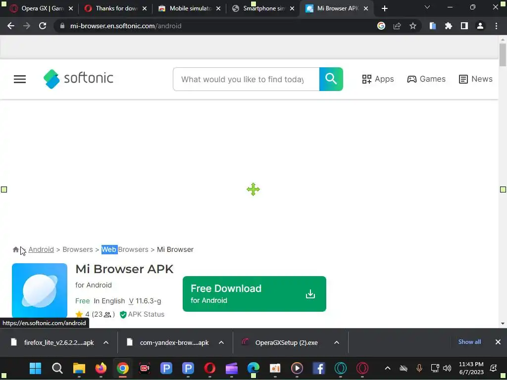The width and height of the screenshot is (507, 380).
Task: Click the version V 11.6.3-g label
Action: coord(145,301)
